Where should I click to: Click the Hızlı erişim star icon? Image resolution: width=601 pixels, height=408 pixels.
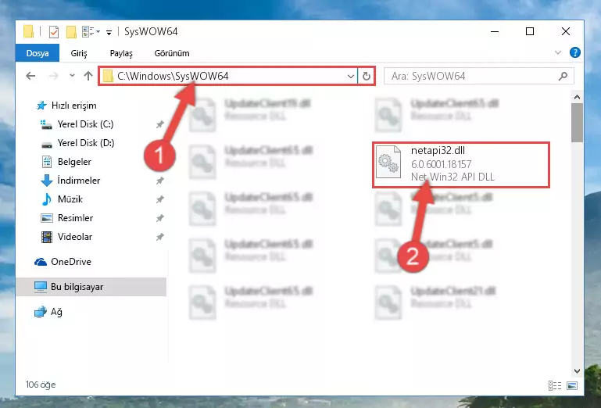[41, 106]
